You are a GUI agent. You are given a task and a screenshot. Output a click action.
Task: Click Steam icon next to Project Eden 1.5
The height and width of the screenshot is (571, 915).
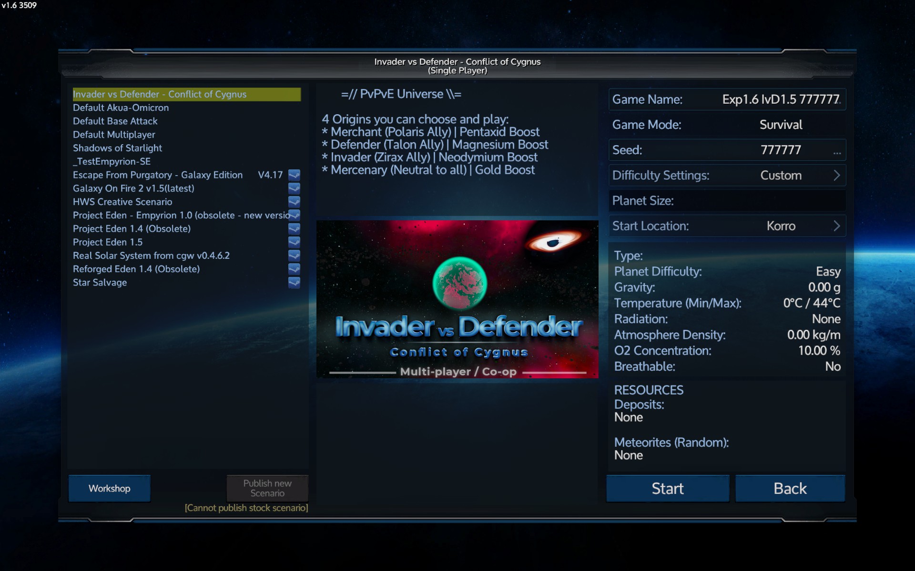[294, 242]
